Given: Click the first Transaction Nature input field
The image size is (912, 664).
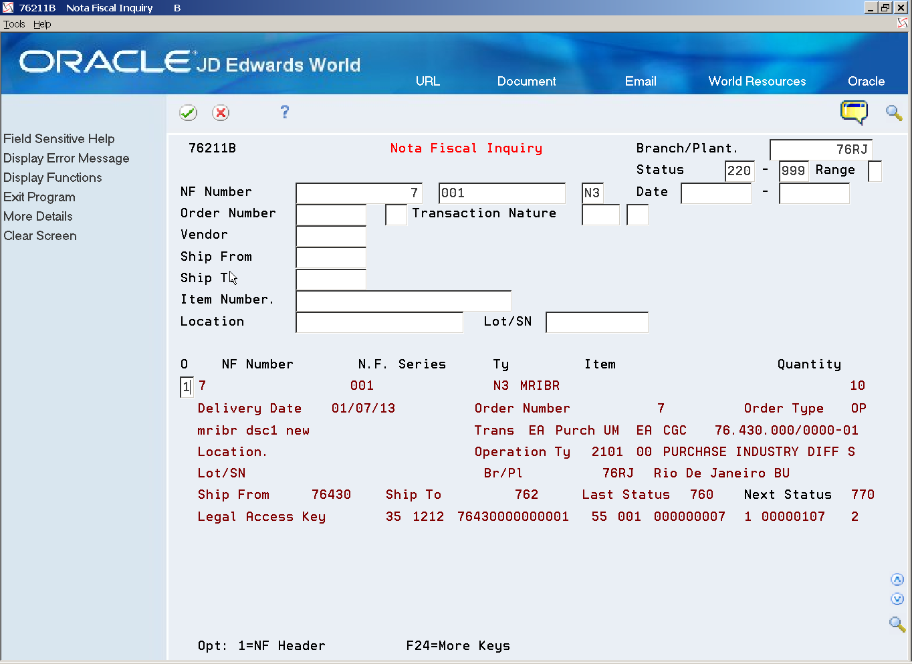Looking at the screenshot, I should [x=600, y=214].
